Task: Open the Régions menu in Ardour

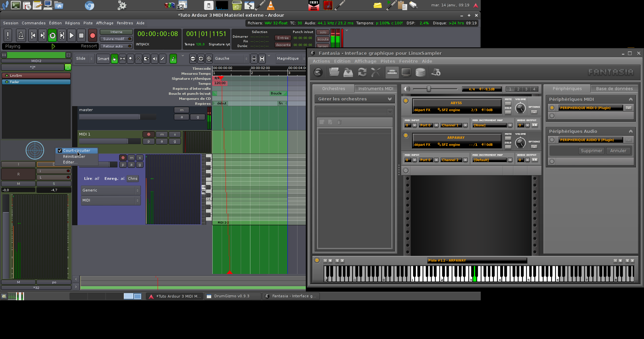Action: pos(72,23)
